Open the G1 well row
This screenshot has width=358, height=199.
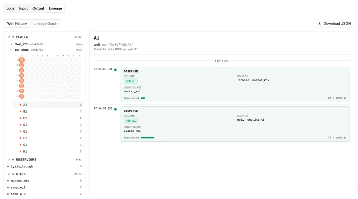[48, 145]
